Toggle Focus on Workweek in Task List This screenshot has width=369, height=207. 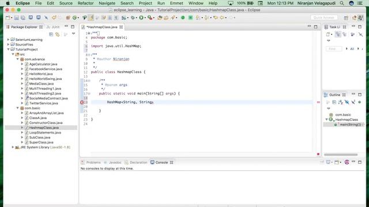click(x=352, y=34)
